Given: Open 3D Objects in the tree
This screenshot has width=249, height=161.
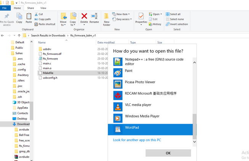Looking at the screenshot, I should click(21, 102).
